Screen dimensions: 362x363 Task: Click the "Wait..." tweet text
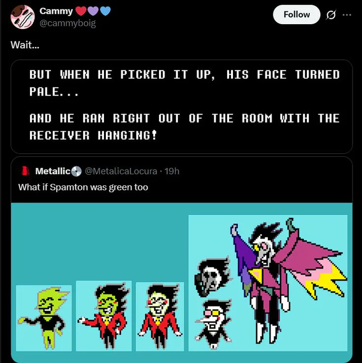click(25, 45)
